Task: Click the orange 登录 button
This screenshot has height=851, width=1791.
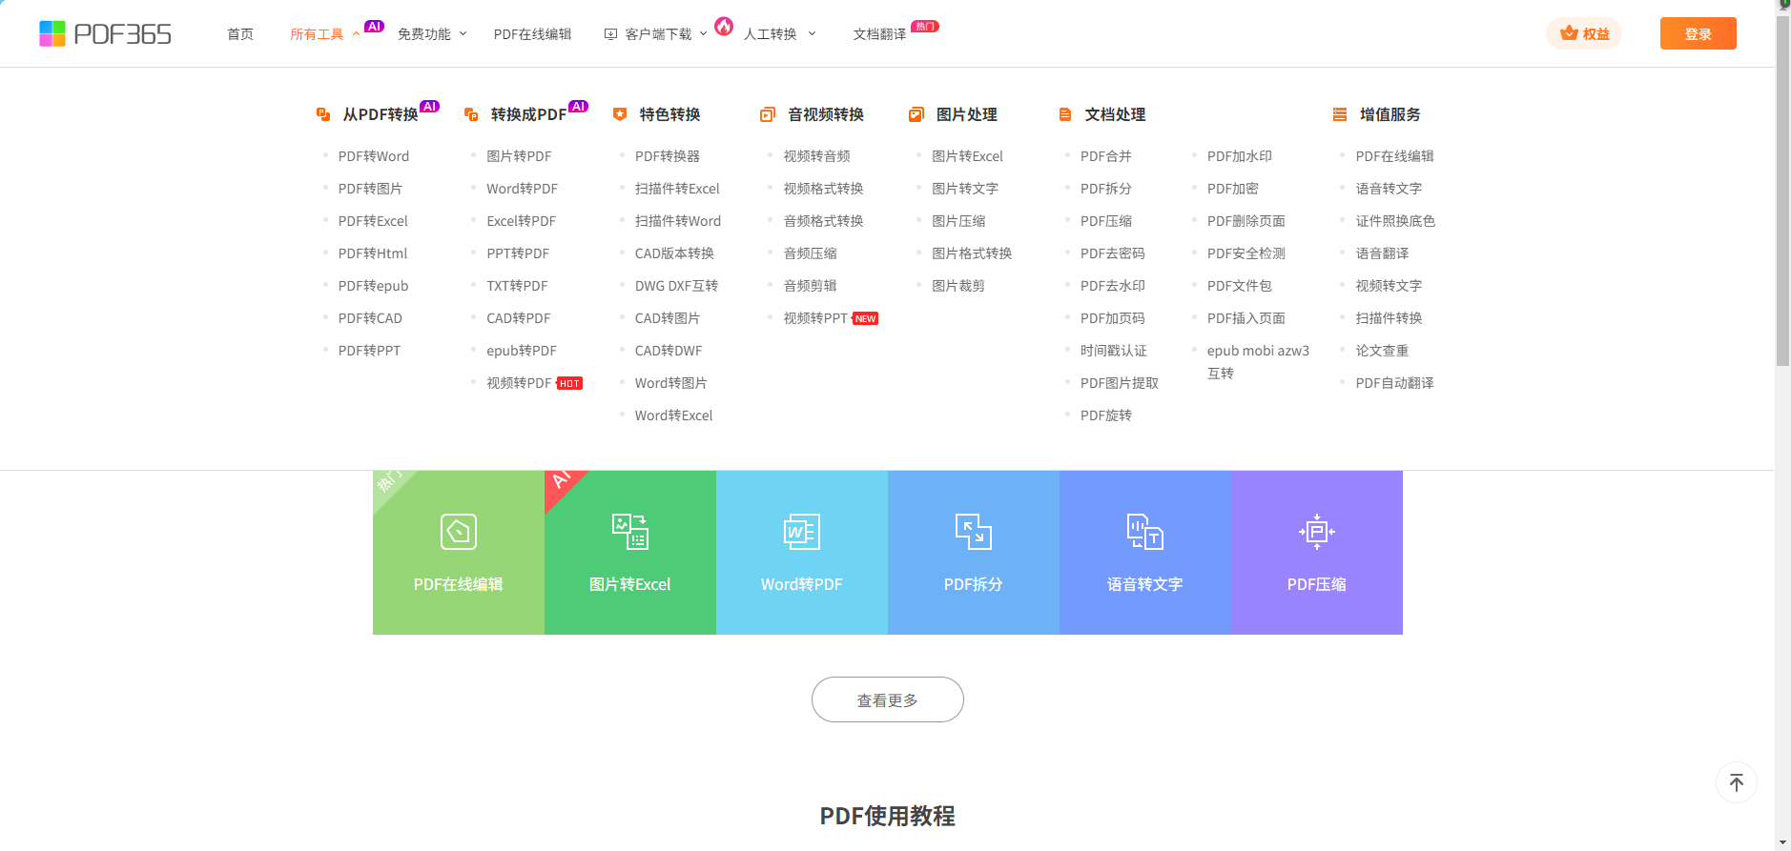Action: tap(1698, 33)
